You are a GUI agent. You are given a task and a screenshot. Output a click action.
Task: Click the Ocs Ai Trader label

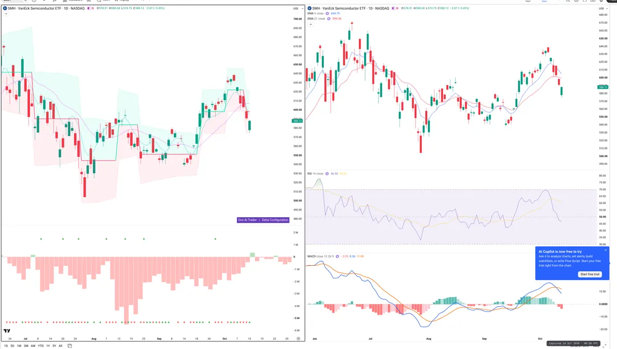(247, 220)
